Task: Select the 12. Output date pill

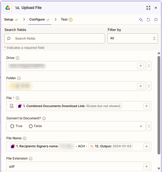Action: [x=110, y=146]
